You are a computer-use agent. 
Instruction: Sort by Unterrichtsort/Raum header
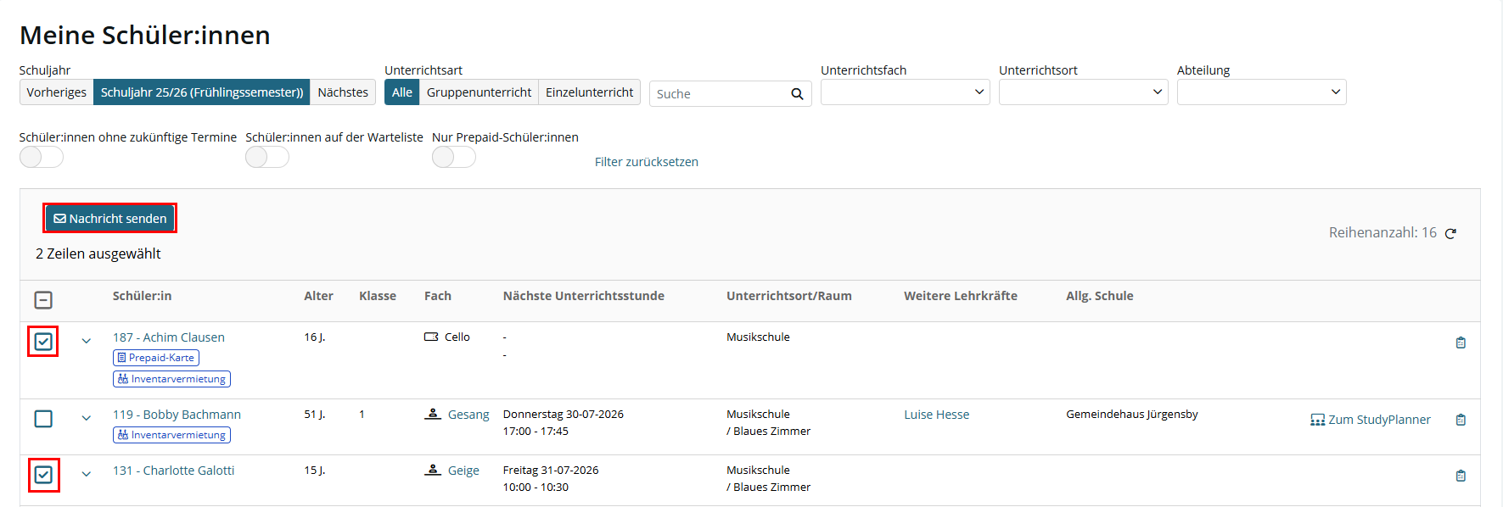coord(789,296)
